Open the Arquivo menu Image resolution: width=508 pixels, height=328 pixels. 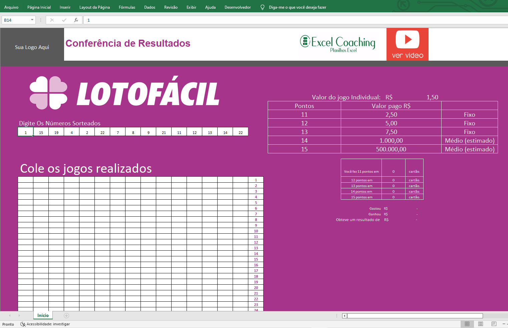coord(11,7)
